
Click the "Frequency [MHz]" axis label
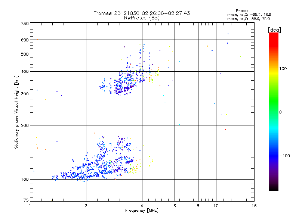pos(142,211)
